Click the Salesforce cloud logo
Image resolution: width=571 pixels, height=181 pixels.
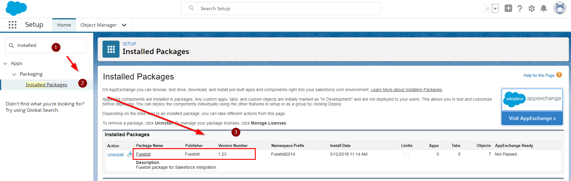tap(16, 8)
